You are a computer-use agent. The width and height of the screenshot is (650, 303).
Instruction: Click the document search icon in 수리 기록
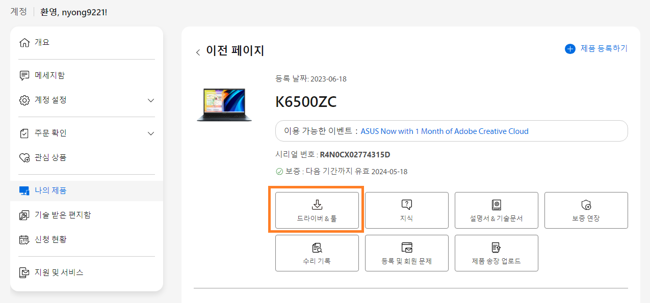point(317,247)
